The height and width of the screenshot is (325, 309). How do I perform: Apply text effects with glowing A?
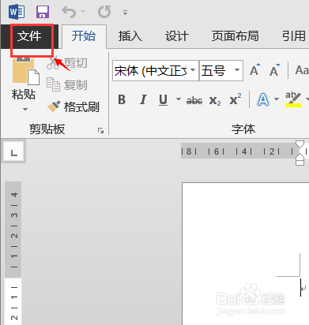tap(263, 99)
